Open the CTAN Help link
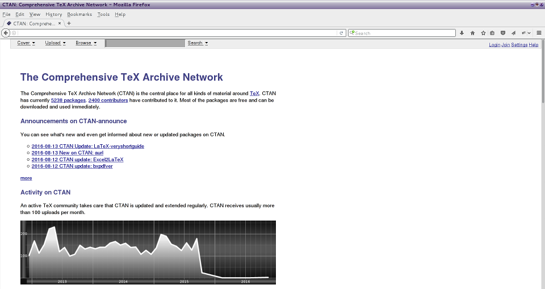Image resolution: width=545 pixels, height=289 pixels. [534, 45]
